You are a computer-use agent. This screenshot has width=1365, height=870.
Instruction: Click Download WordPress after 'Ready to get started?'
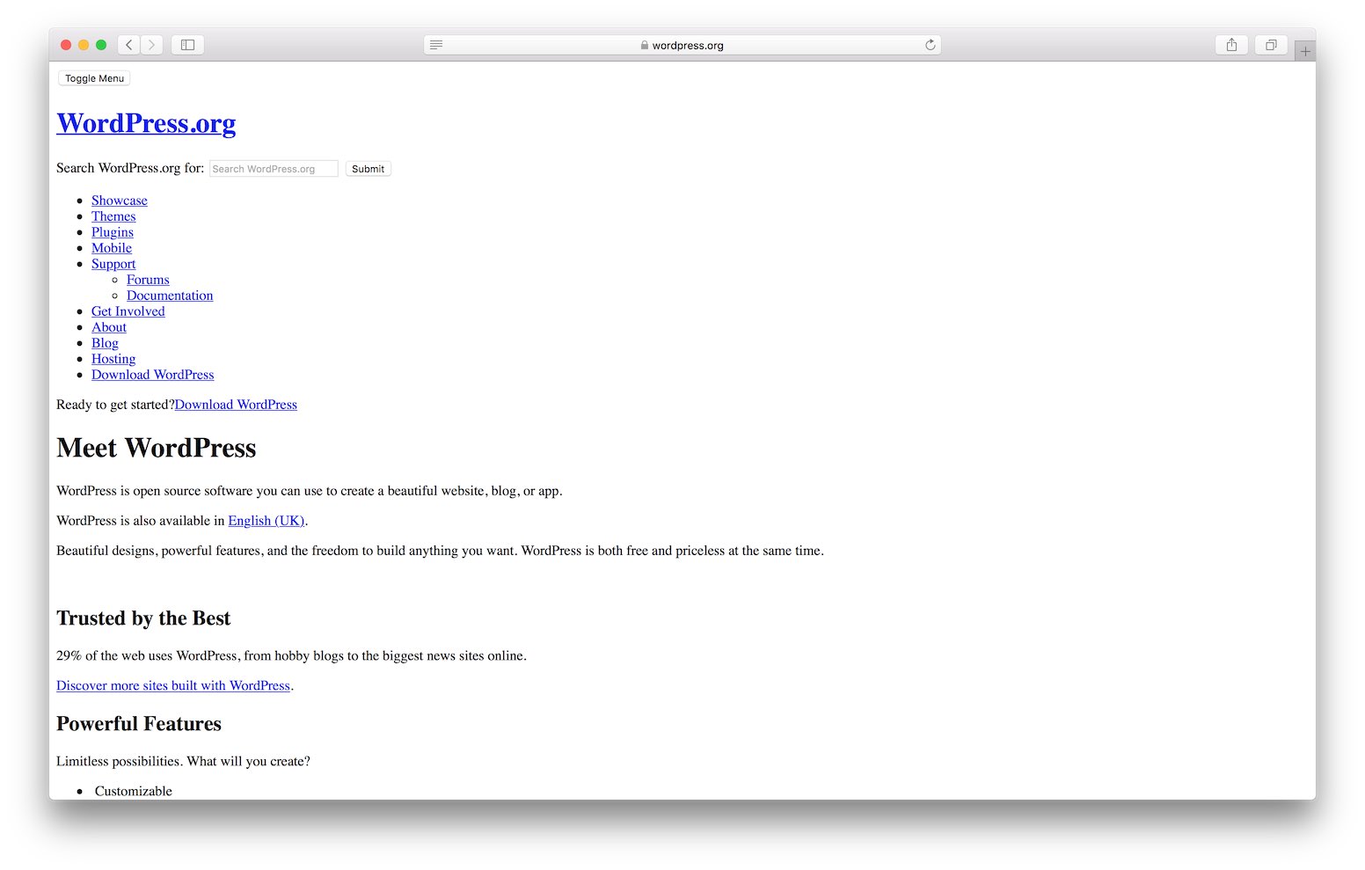[x=236, y=405]
